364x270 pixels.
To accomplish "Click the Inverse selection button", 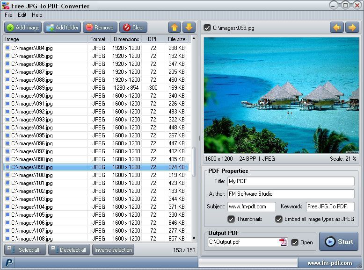I will pyautogui.click(x=113, y=250).
